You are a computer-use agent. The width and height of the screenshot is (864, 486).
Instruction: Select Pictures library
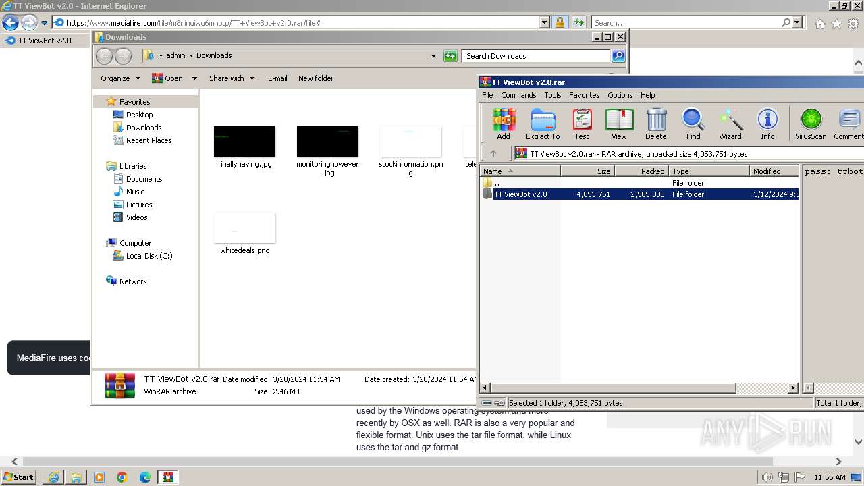[x=138, y=205]
